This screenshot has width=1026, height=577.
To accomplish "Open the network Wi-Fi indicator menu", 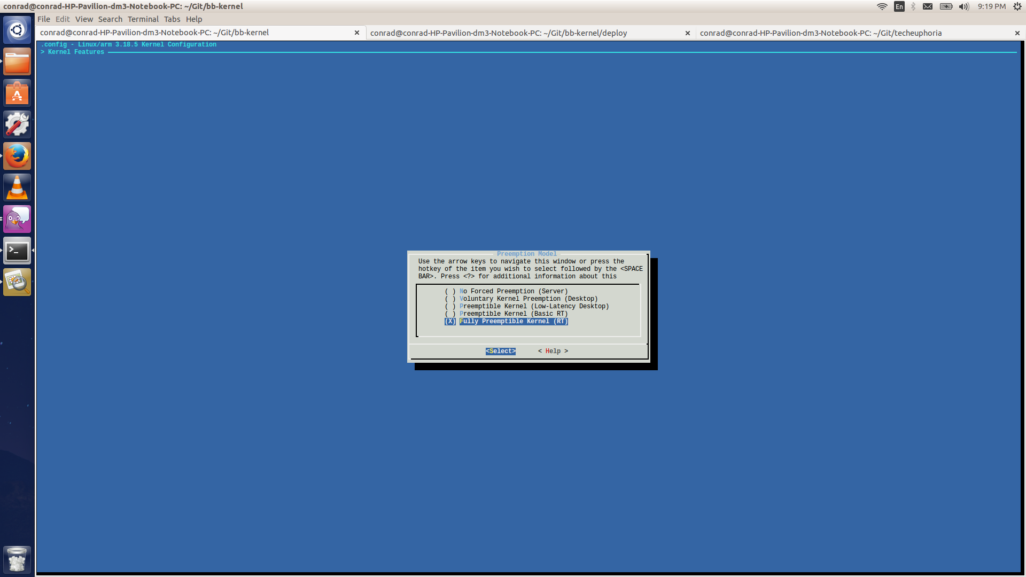I will pos(882,6).
